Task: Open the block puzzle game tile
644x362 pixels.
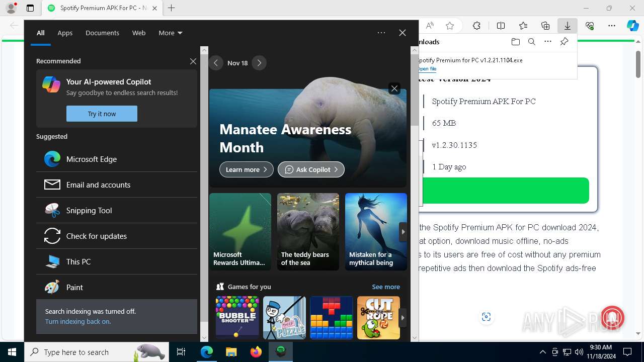Action: coord(331,317)
